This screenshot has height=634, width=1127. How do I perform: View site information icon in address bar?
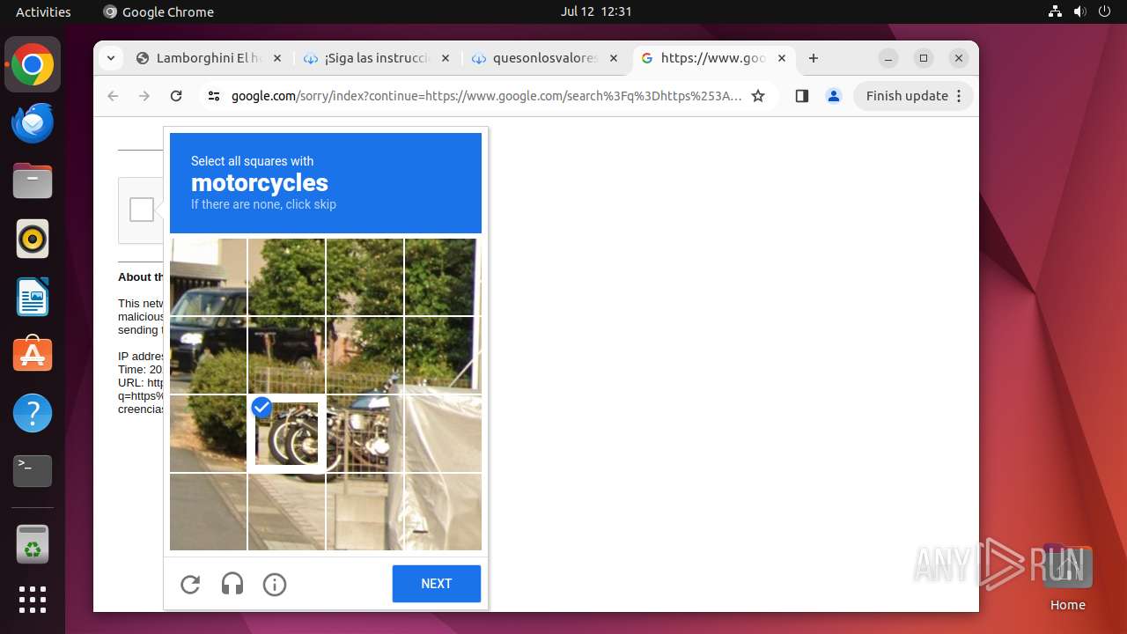click(214, 96)
